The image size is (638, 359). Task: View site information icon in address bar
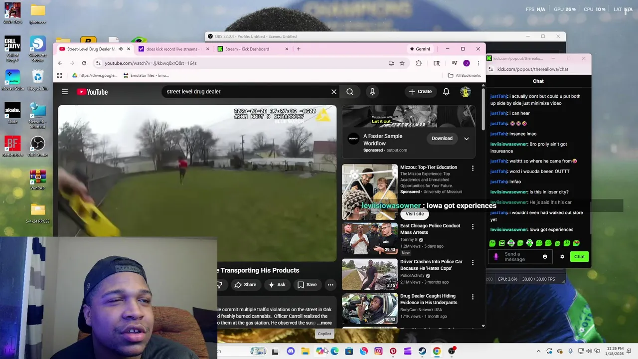(x=98, y=63)
